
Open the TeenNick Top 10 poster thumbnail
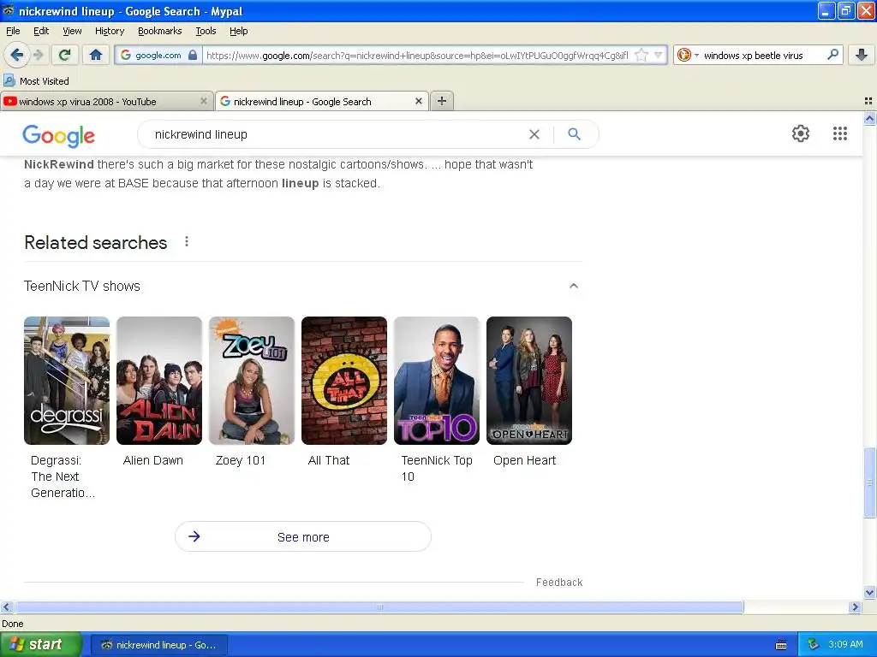[437, 381]
